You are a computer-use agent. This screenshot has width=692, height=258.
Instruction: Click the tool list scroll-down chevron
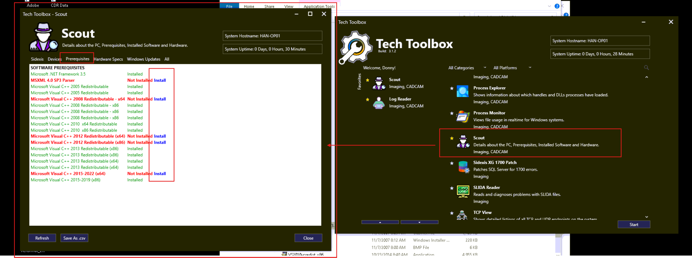[646, 217]
